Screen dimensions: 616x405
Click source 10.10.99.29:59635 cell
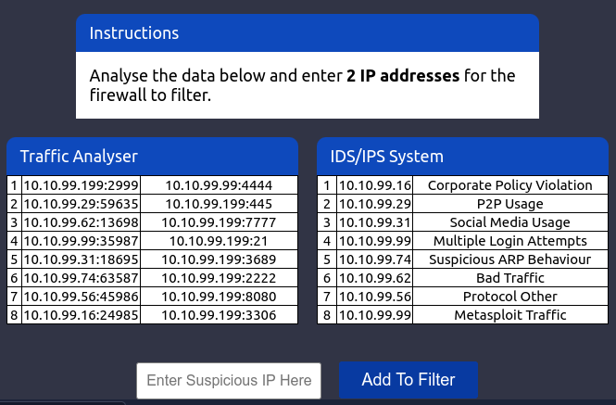click(81, 204)
